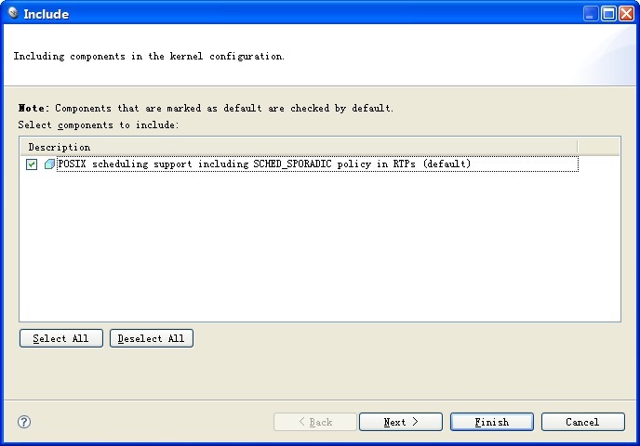The width and height of the screenshot is (640, 446).
Task: Maximize the Include dialog window
Action: (x=608, y=13)
